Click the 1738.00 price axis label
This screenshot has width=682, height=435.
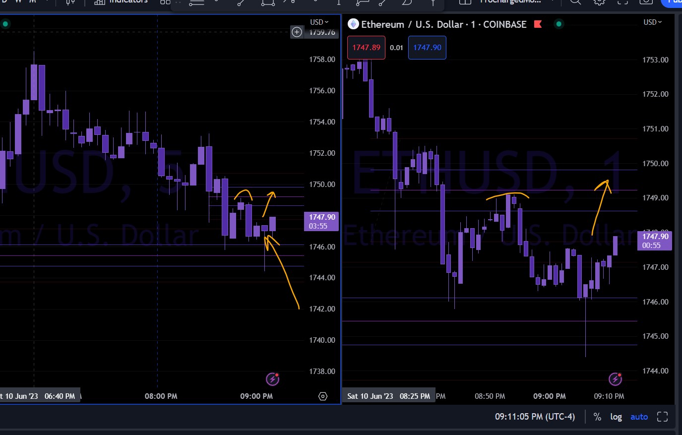click(x=322, y=372)
